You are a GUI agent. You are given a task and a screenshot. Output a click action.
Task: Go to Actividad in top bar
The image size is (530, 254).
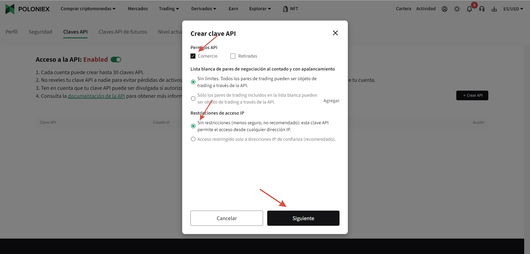[x=426, y=9]
